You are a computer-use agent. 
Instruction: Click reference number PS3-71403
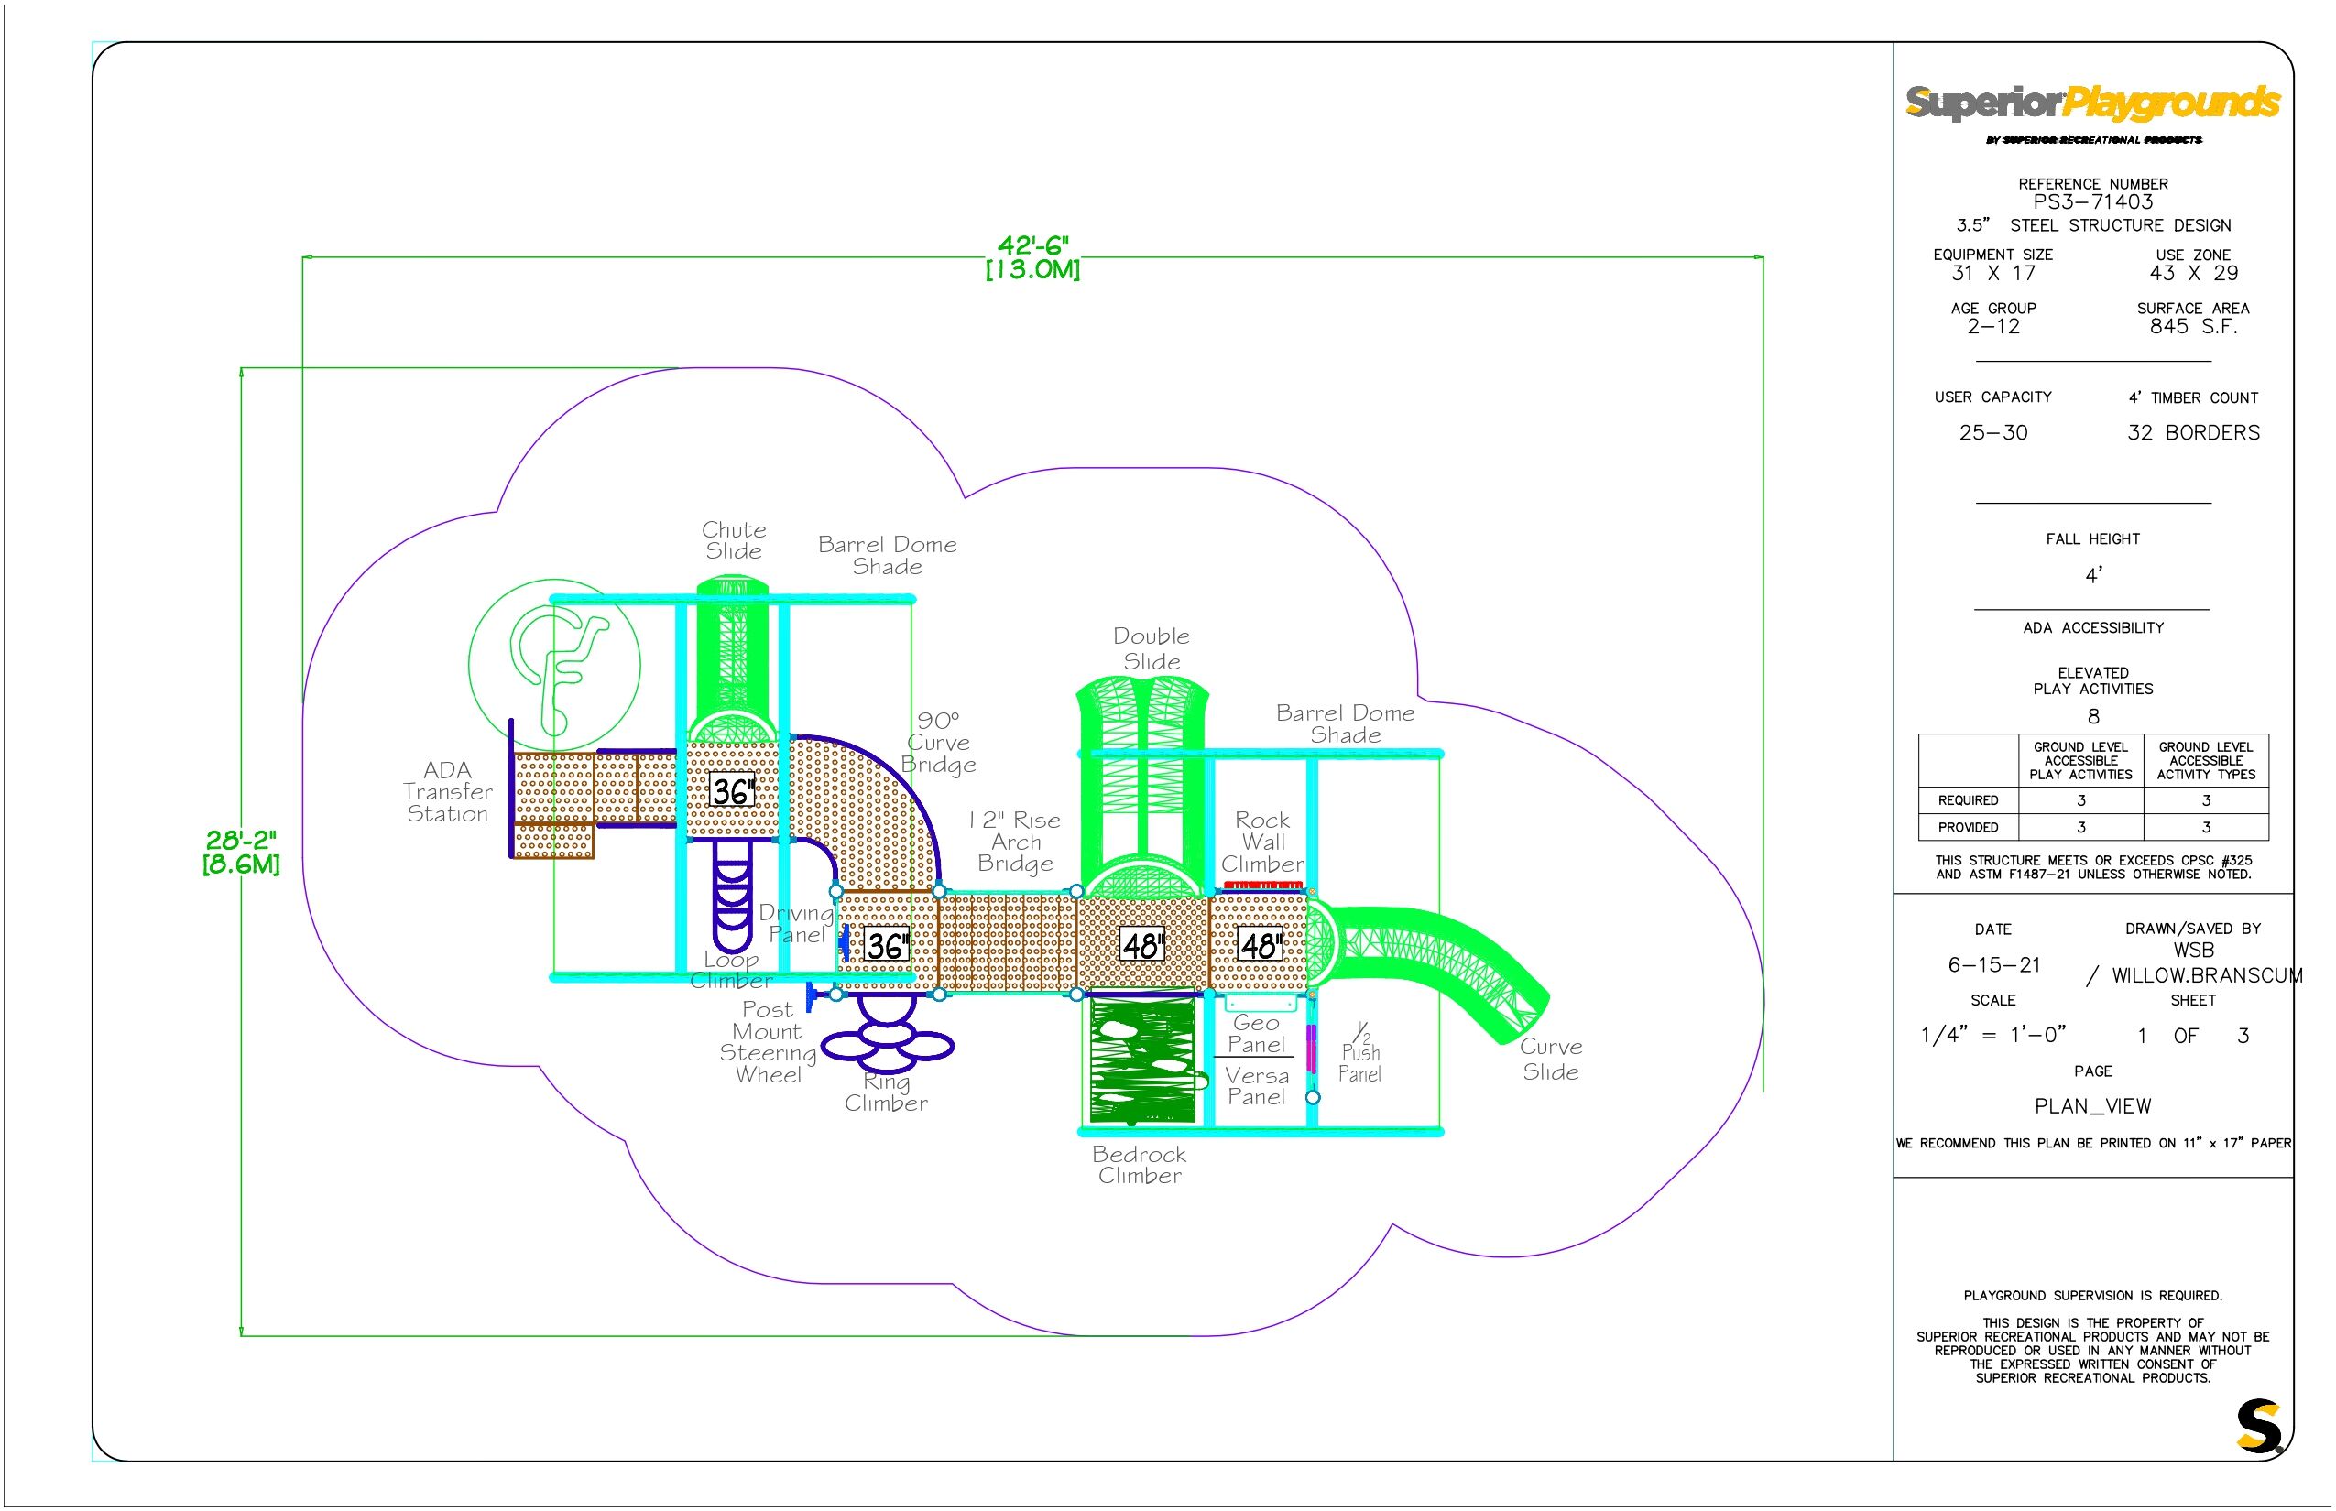point(2092,202)
